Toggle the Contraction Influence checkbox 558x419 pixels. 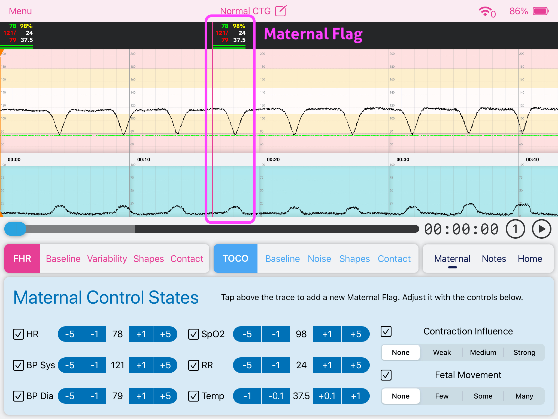[386, 331]
